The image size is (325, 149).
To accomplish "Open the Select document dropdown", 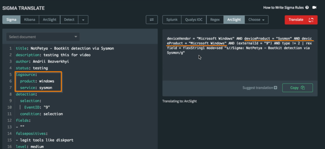I will tap(43, 37).
